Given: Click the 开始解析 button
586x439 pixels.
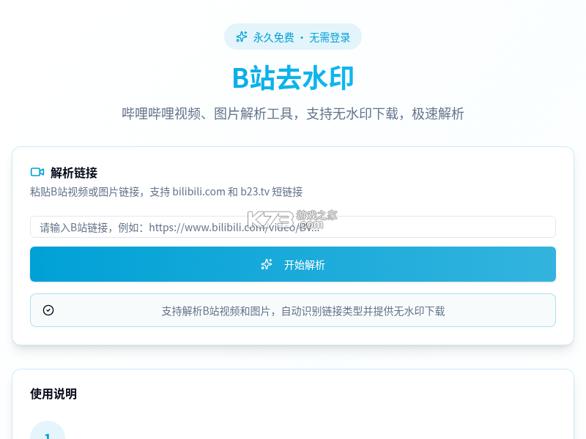Looking at the screenshot, I should [x=292, y=264].
